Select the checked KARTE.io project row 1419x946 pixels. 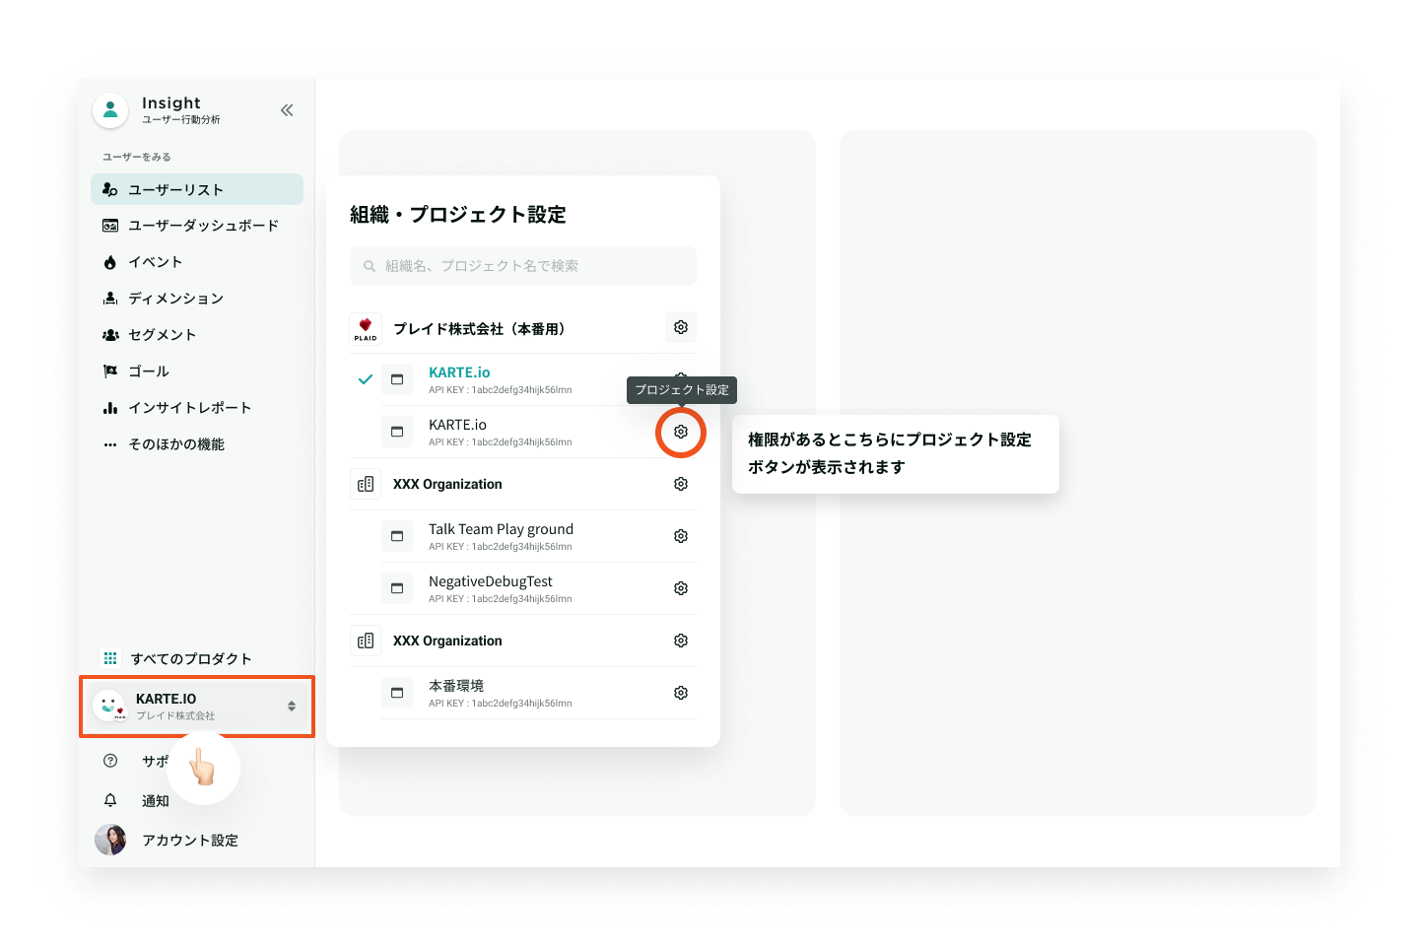(523, 379)
